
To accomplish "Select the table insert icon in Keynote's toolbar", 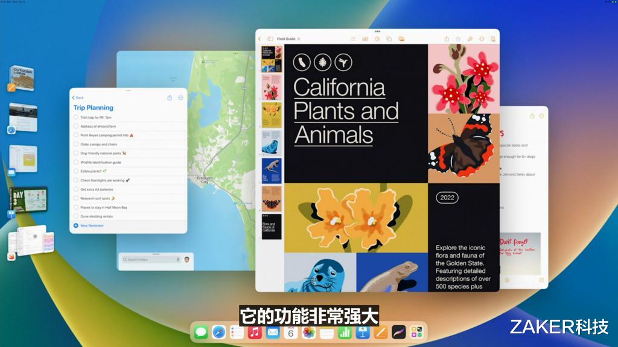I will [365, 37].
